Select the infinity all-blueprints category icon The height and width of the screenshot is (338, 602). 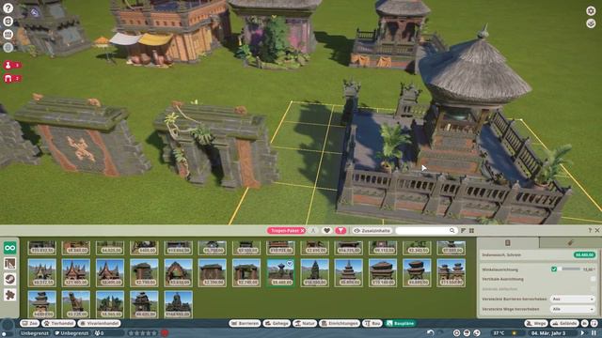click(x=10, y=248)
